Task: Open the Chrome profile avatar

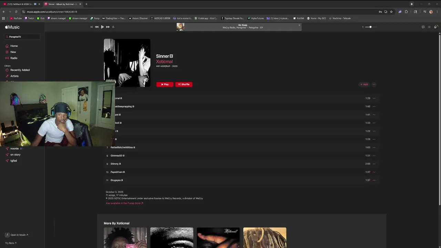Action: [x=431, y=12]
